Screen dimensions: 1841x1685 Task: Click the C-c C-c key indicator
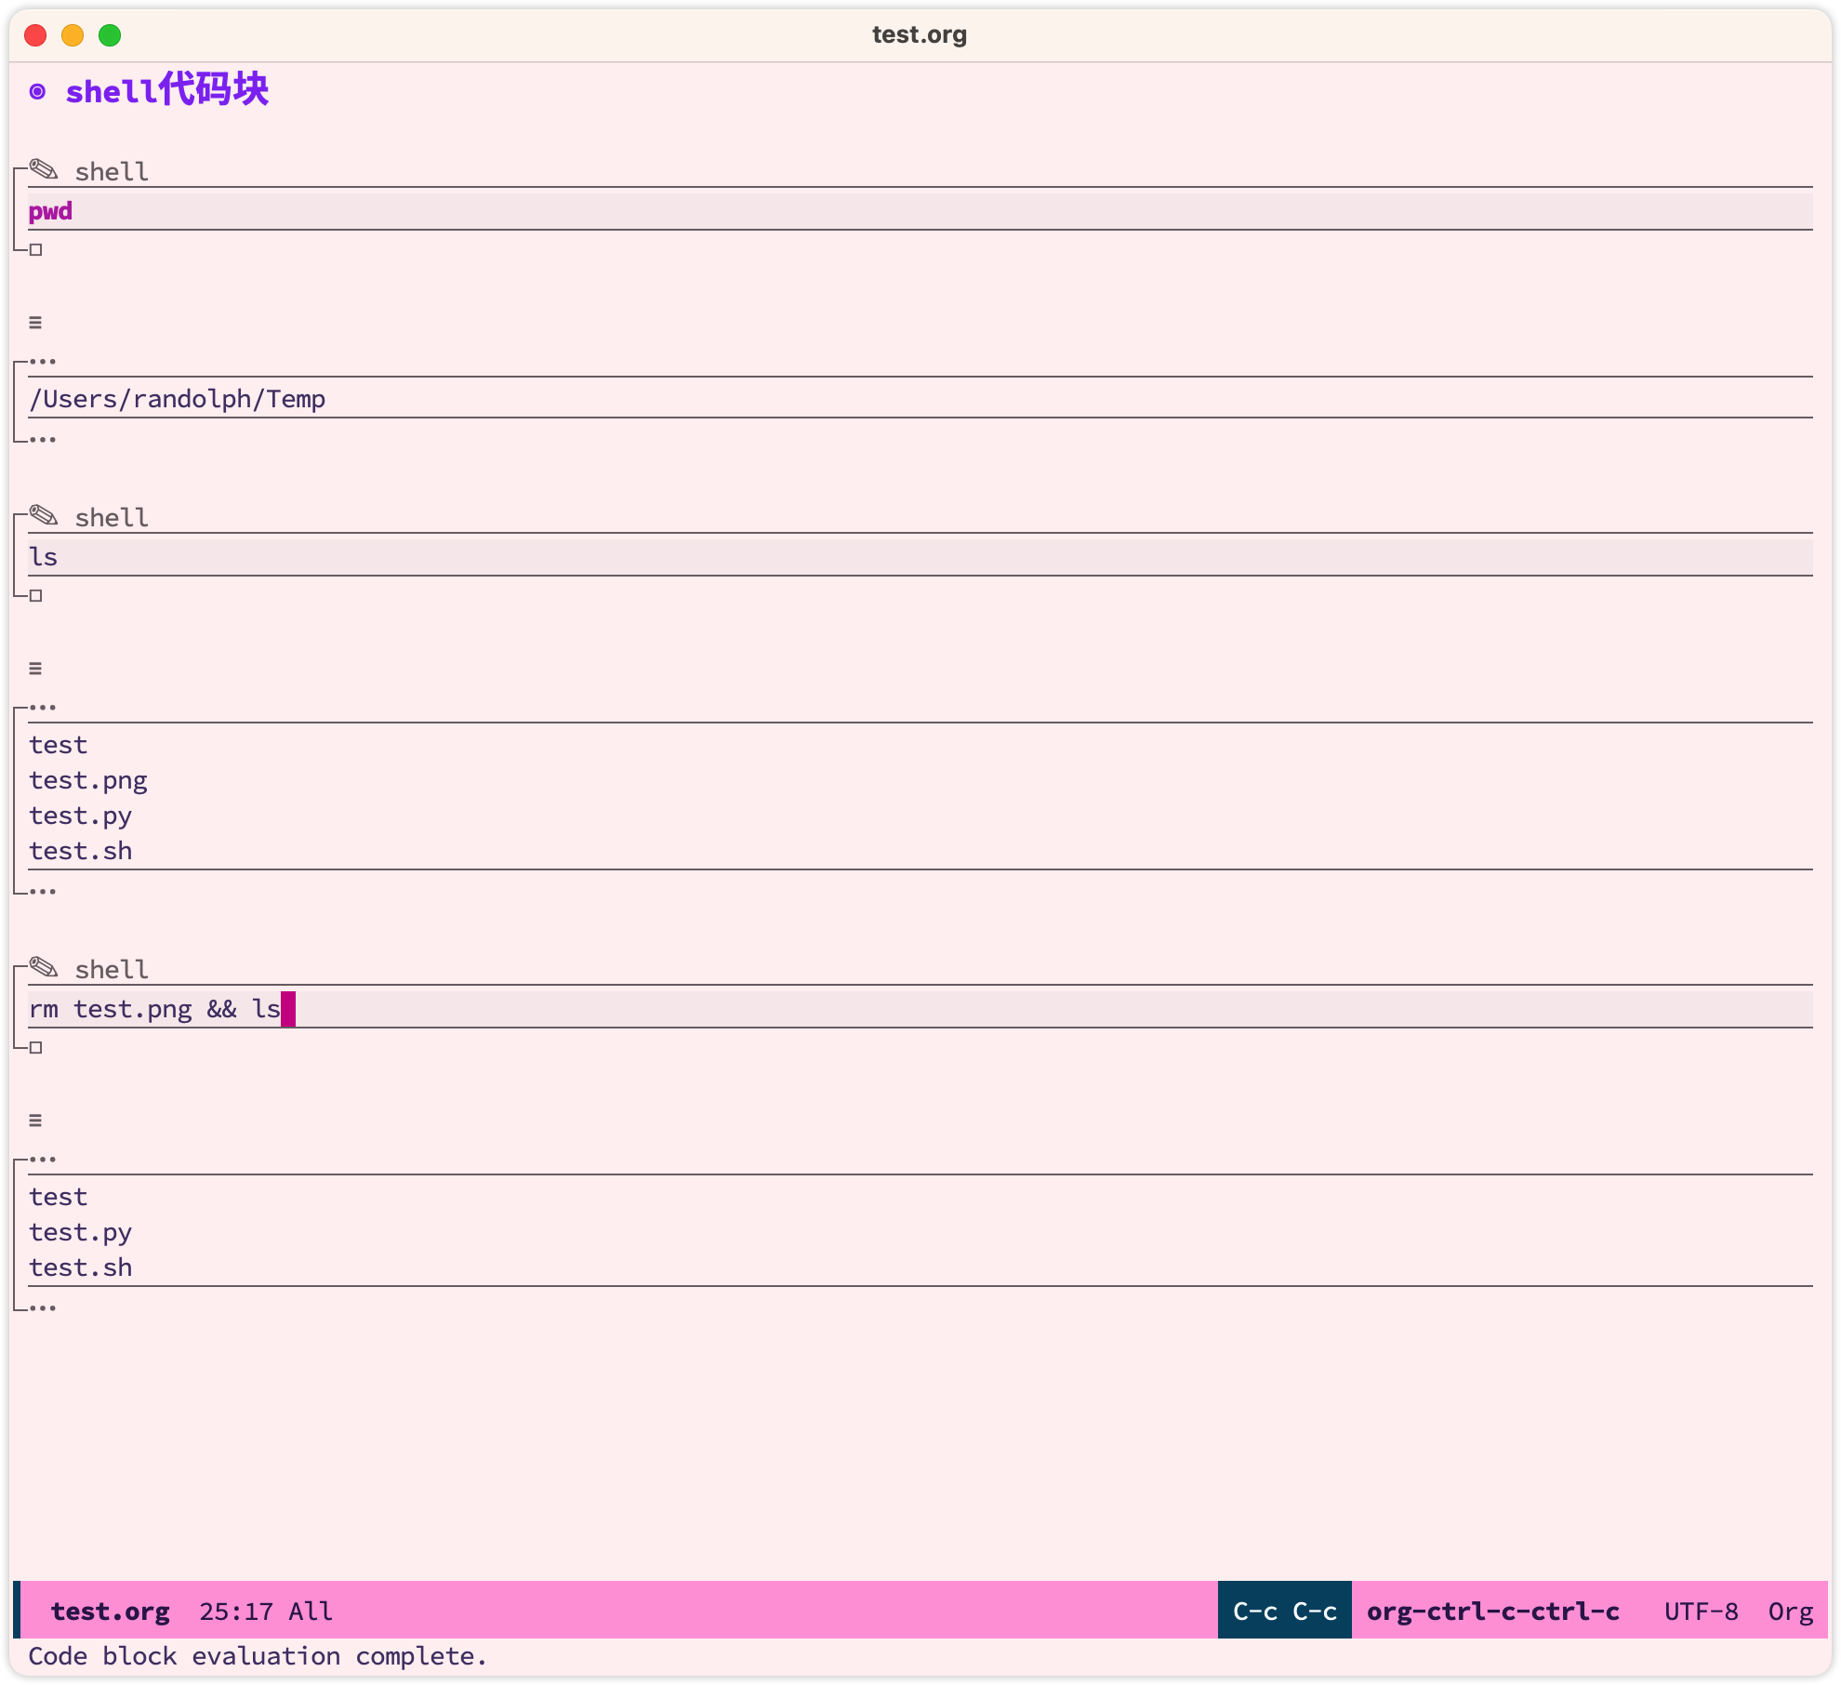(x=1285, y=1612)
